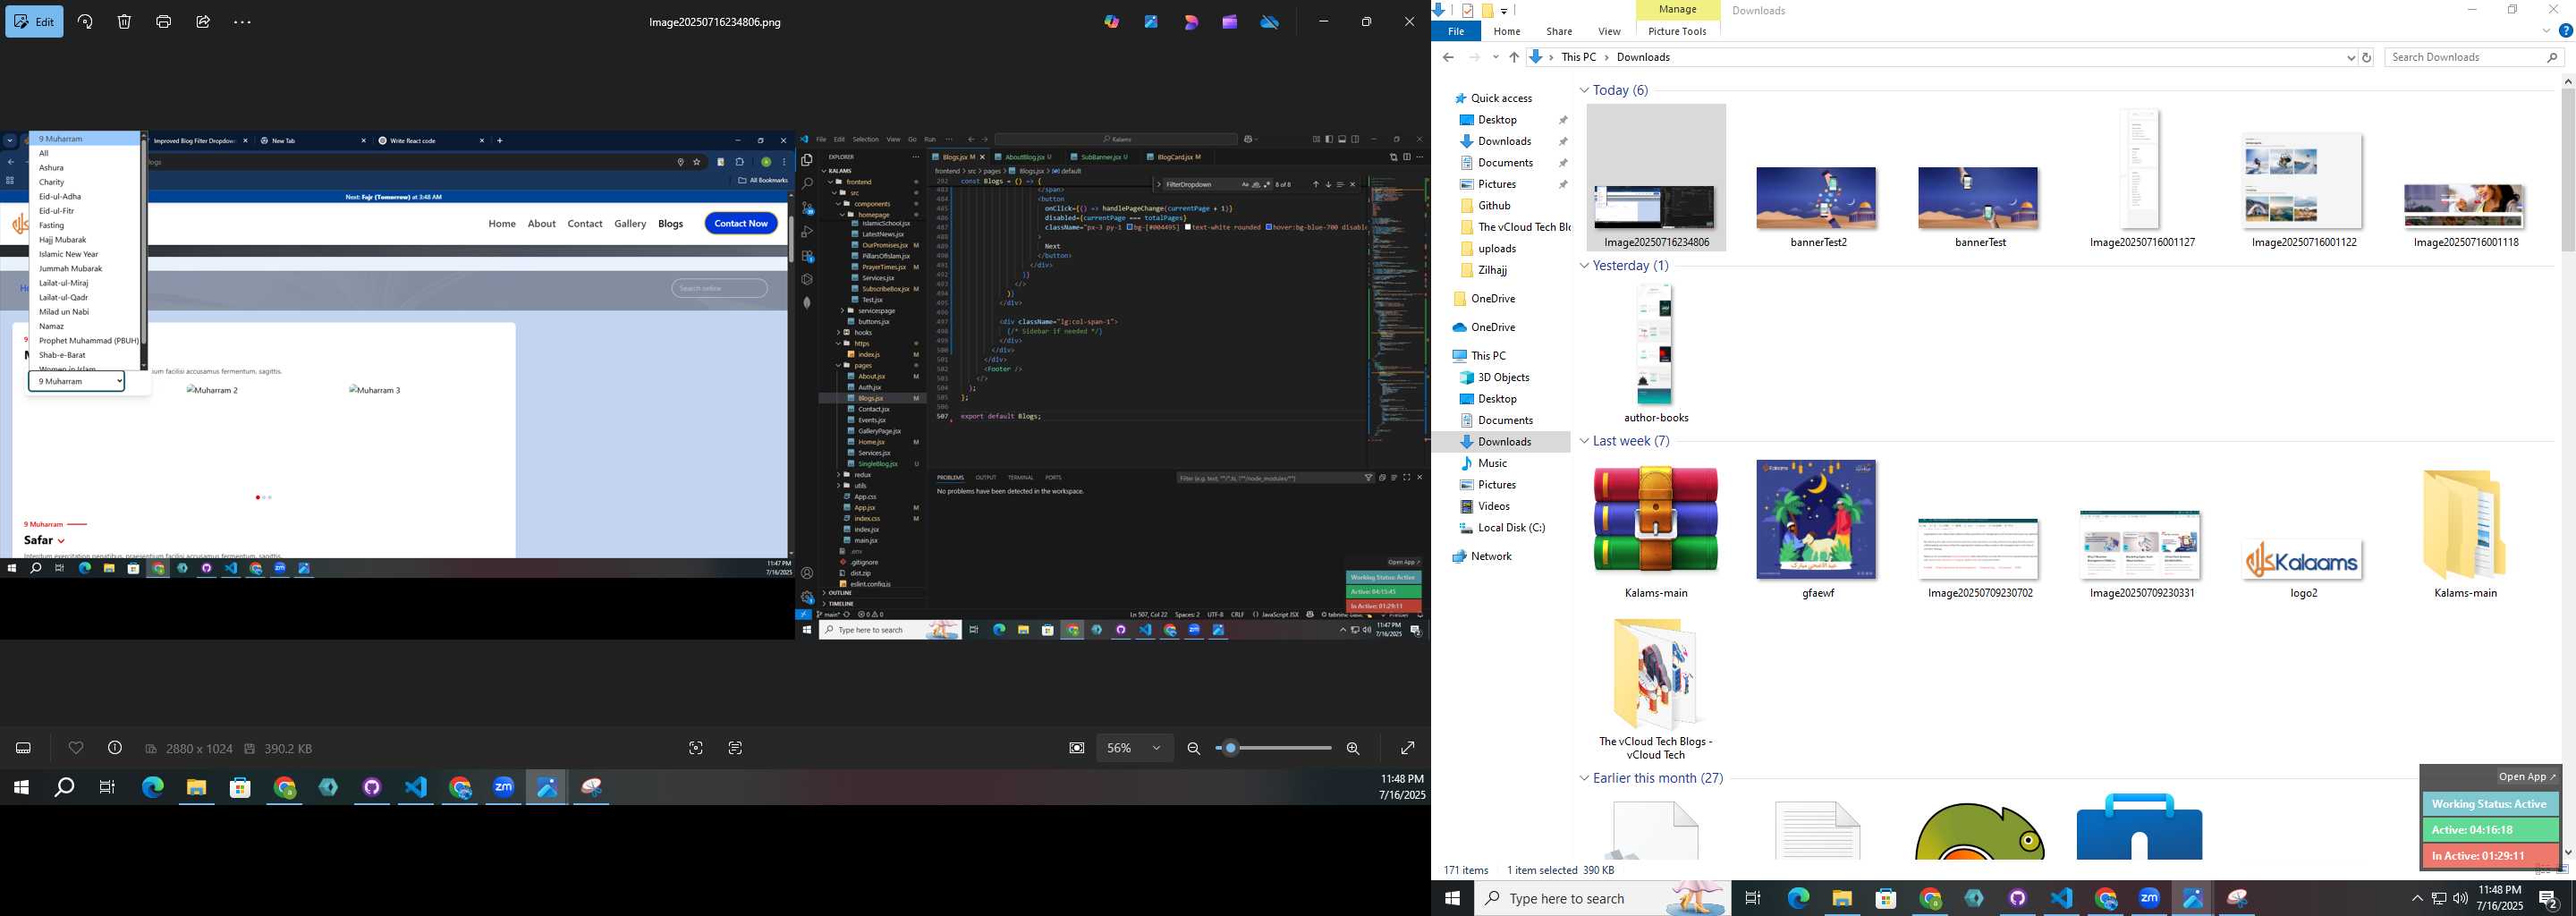This screenshot has height=916, width=2576.
Task: Click the purple Clipchamp icon in the Photos title bar
Action: click(x=1230, y=21)
